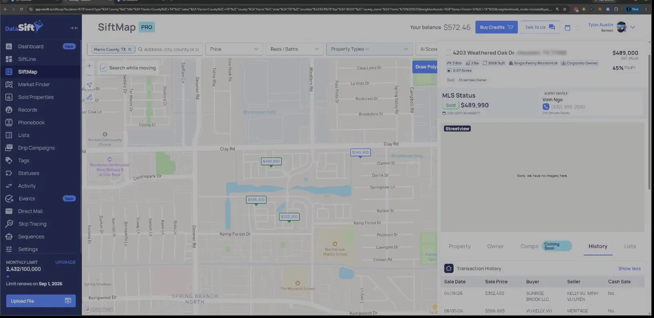654x318 pixels.
Task: Open the Comps tab
Action: pos(529,246)
